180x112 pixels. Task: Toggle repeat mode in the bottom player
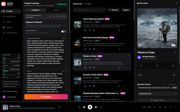point(101,107)
